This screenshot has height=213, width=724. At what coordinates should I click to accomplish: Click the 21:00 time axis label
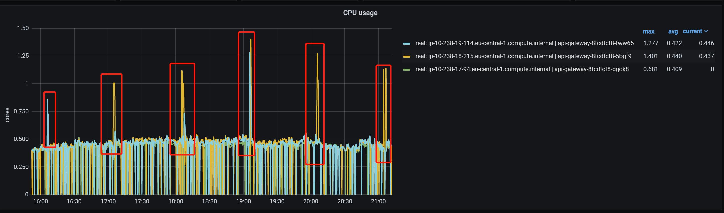[x=378, y=201]
